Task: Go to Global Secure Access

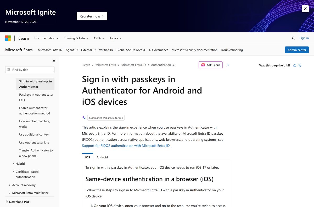Action: tap(131, 50)
